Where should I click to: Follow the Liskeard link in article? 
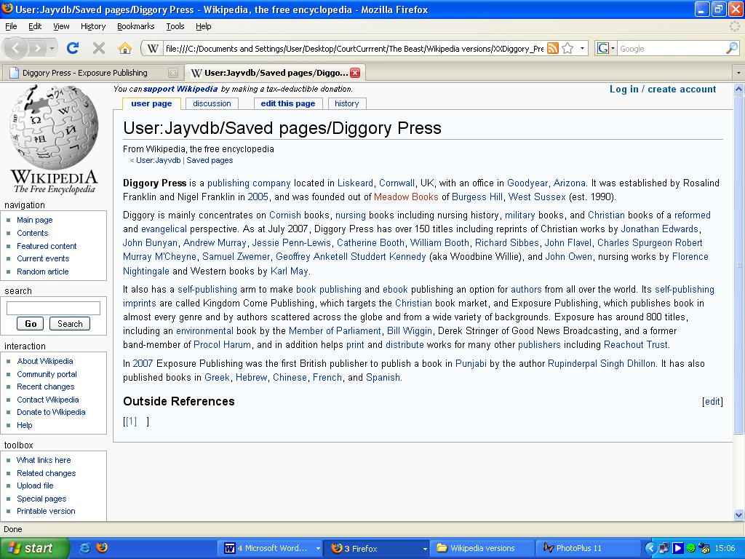[355, 183]
